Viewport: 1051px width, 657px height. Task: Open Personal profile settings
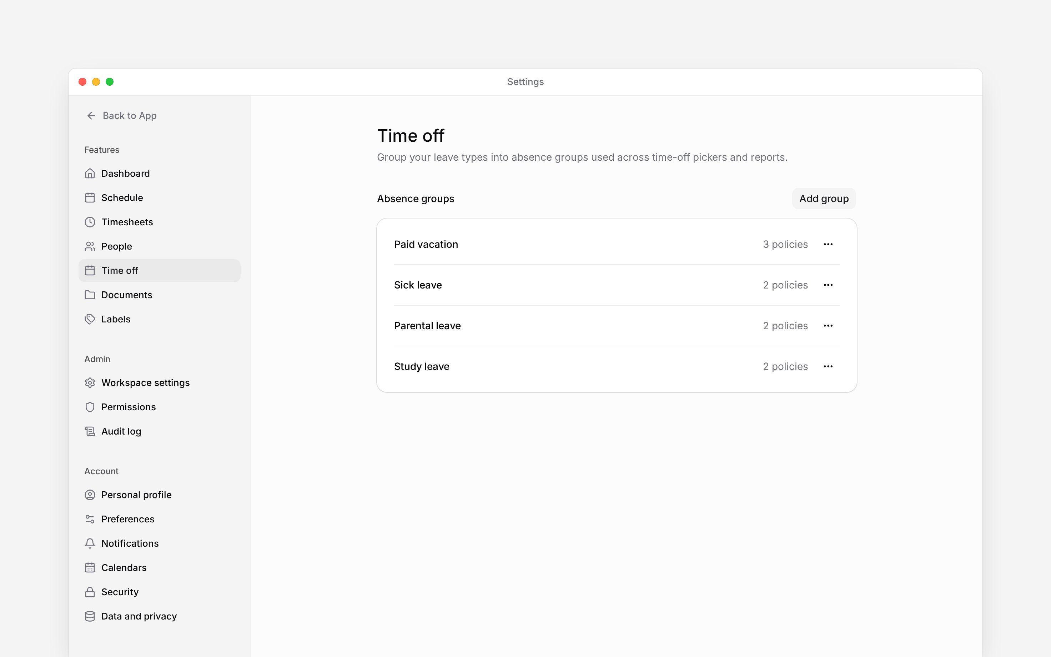159,495
